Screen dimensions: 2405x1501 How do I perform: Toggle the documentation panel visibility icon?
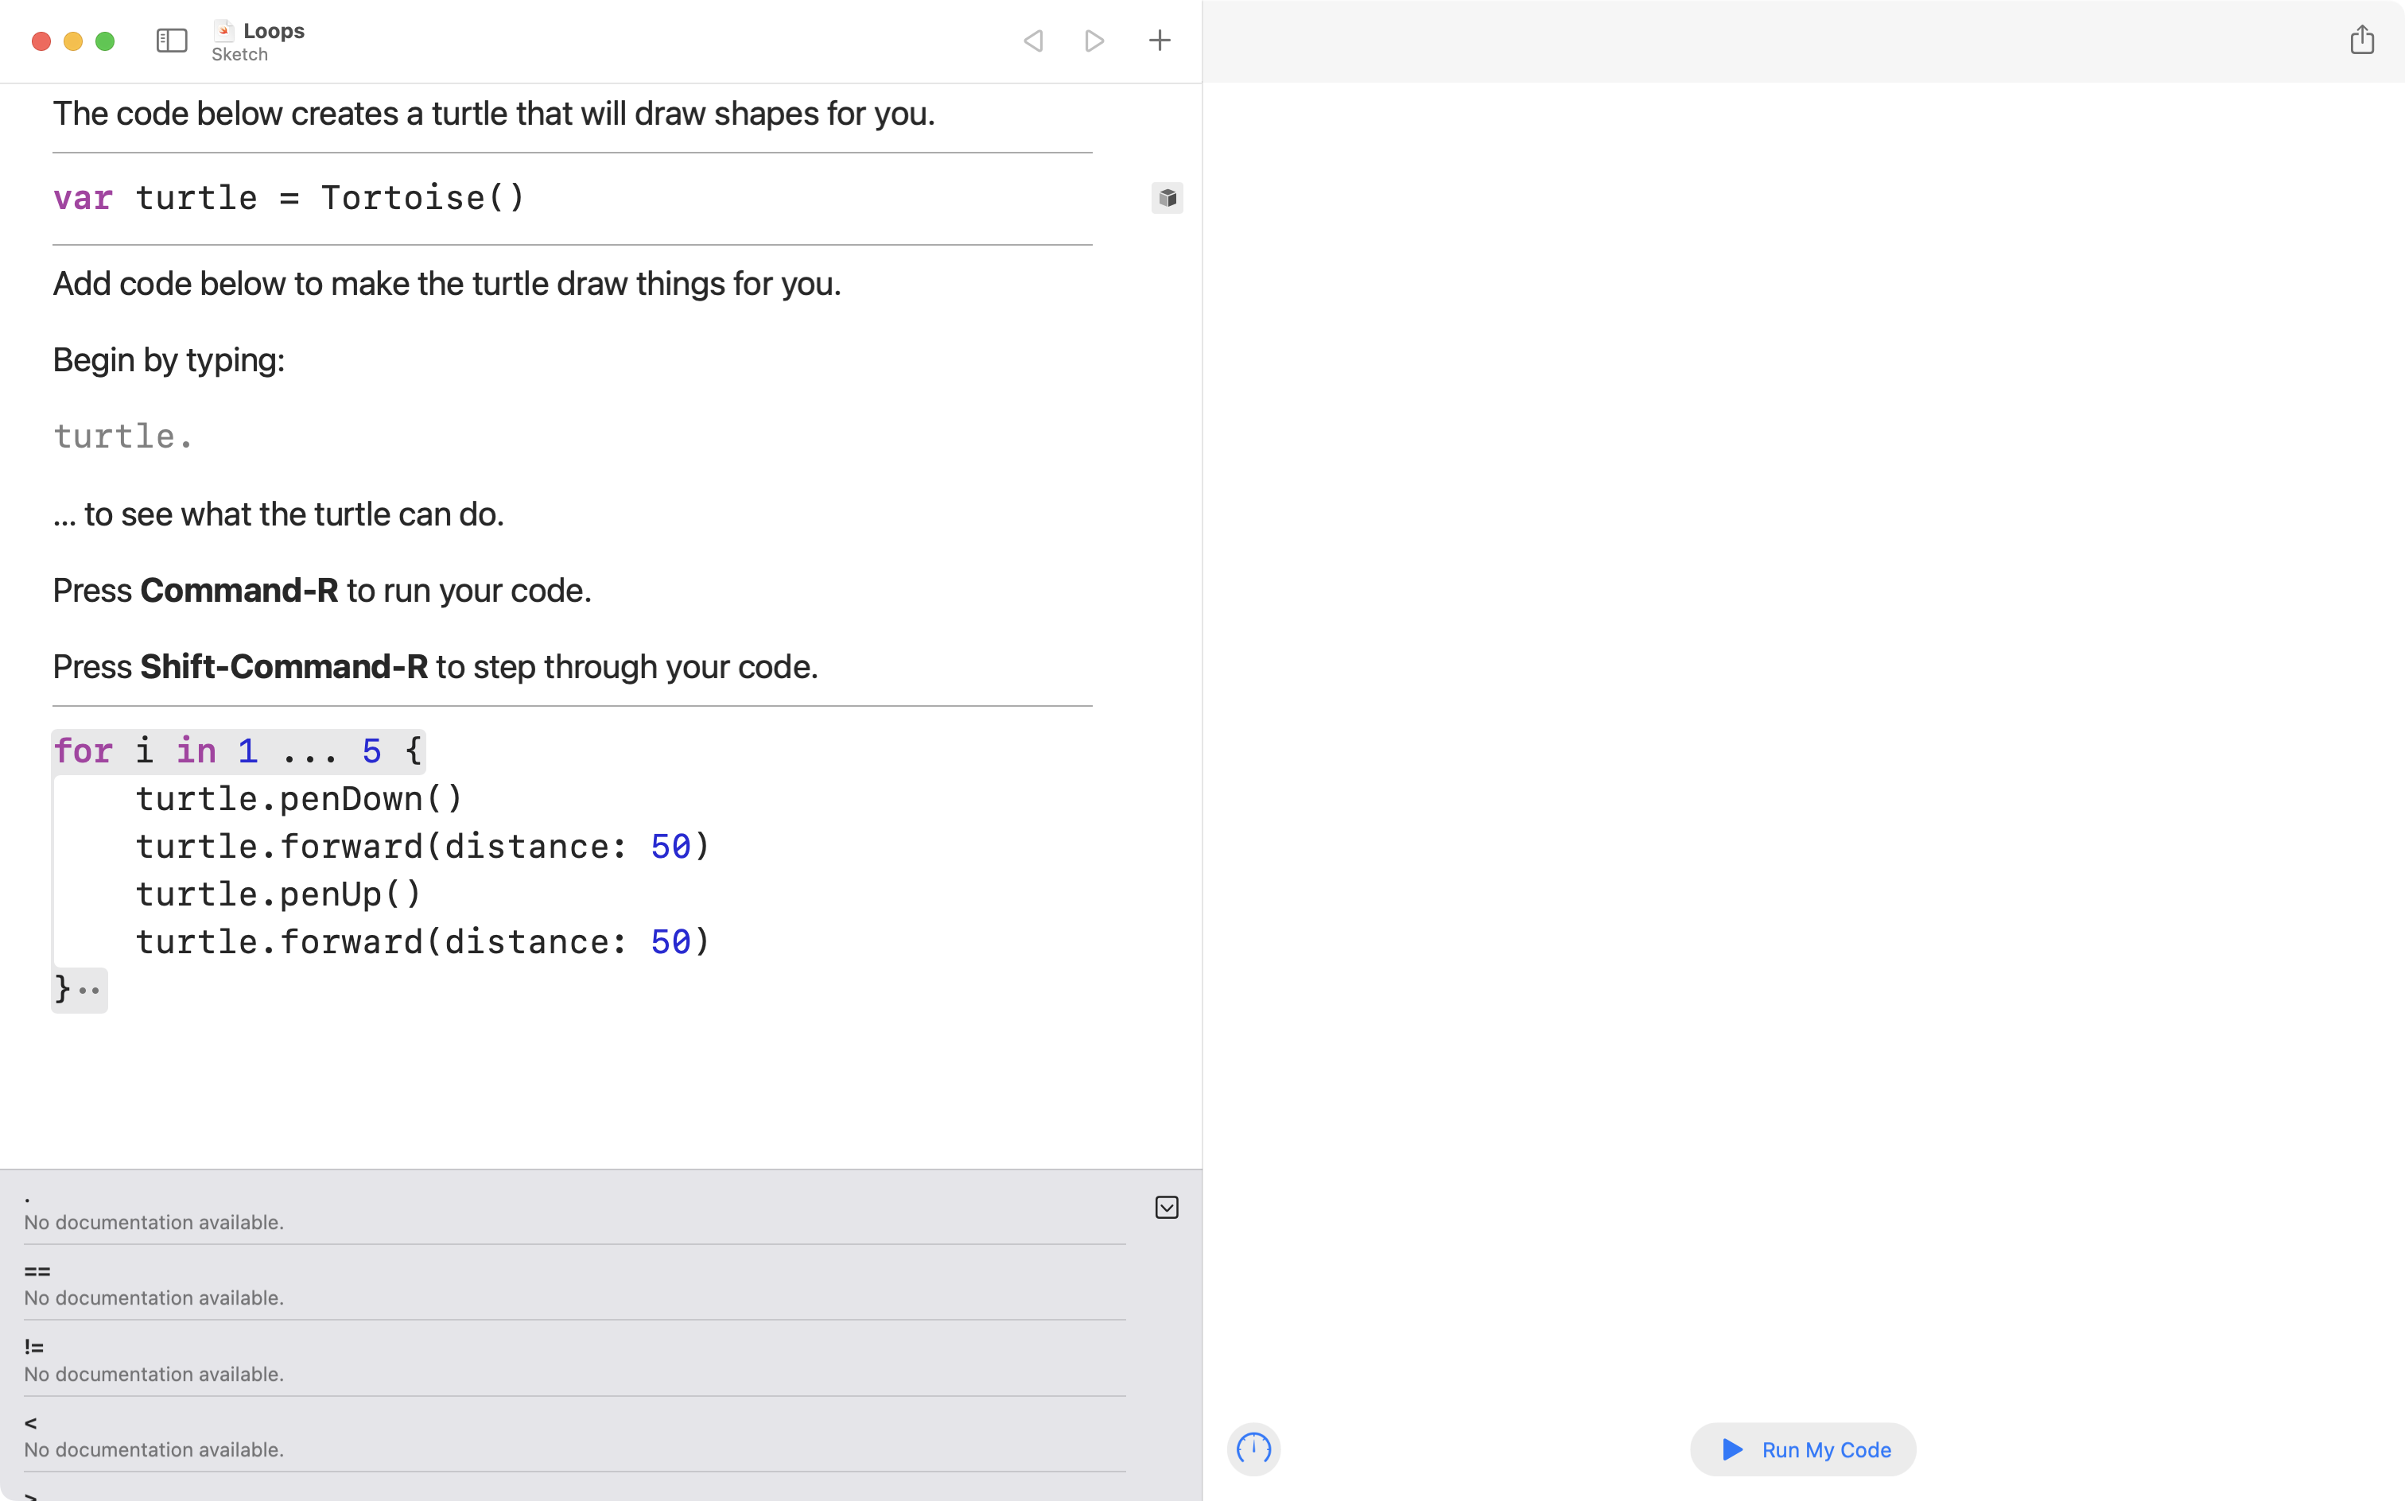click(x=1167, y=1205)
